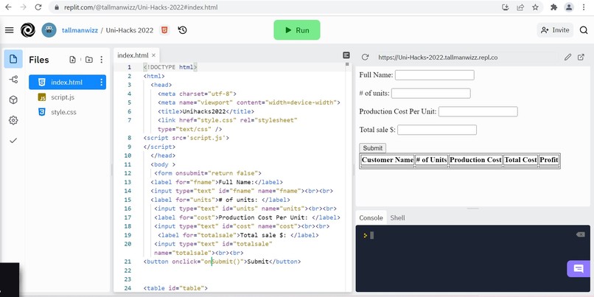The width and height of the screenshot is (594, 297).
Task: Click the green Run button
Action: [x=297, y=30]
